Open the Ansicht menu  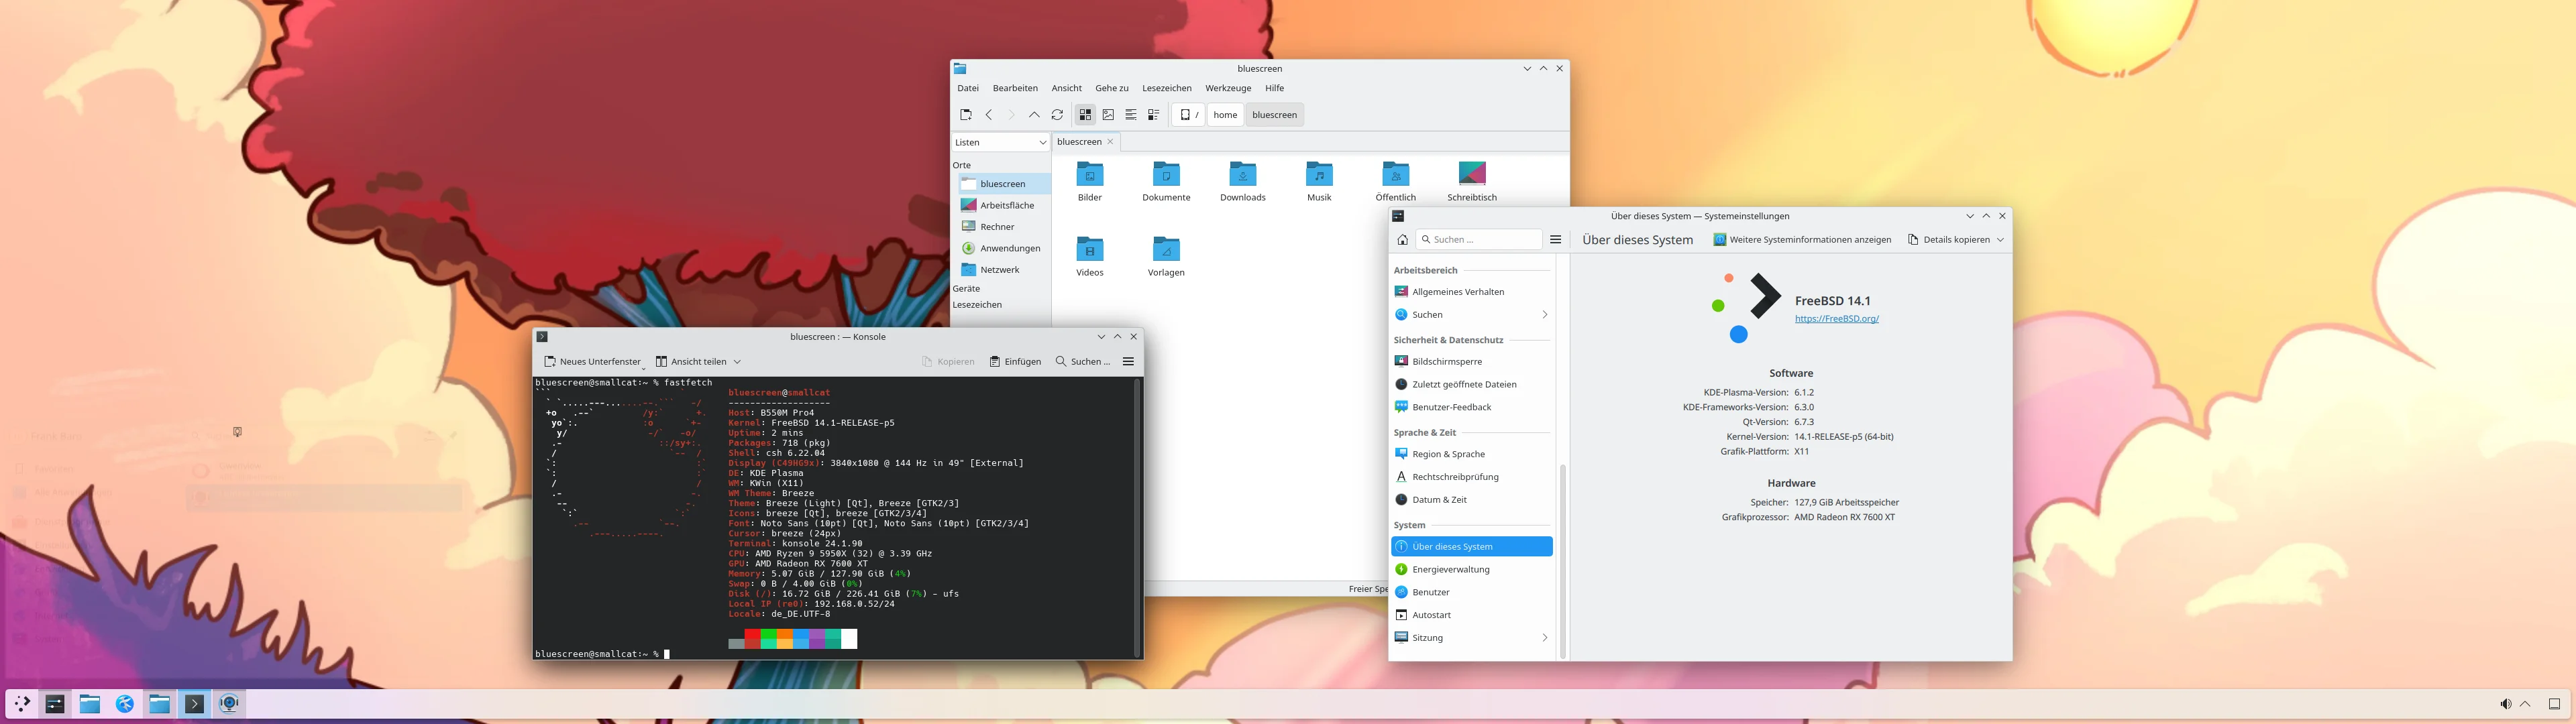click(1067, 88)
